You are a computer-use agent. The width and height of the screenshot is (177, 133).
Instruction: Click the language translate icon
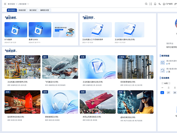160,4
